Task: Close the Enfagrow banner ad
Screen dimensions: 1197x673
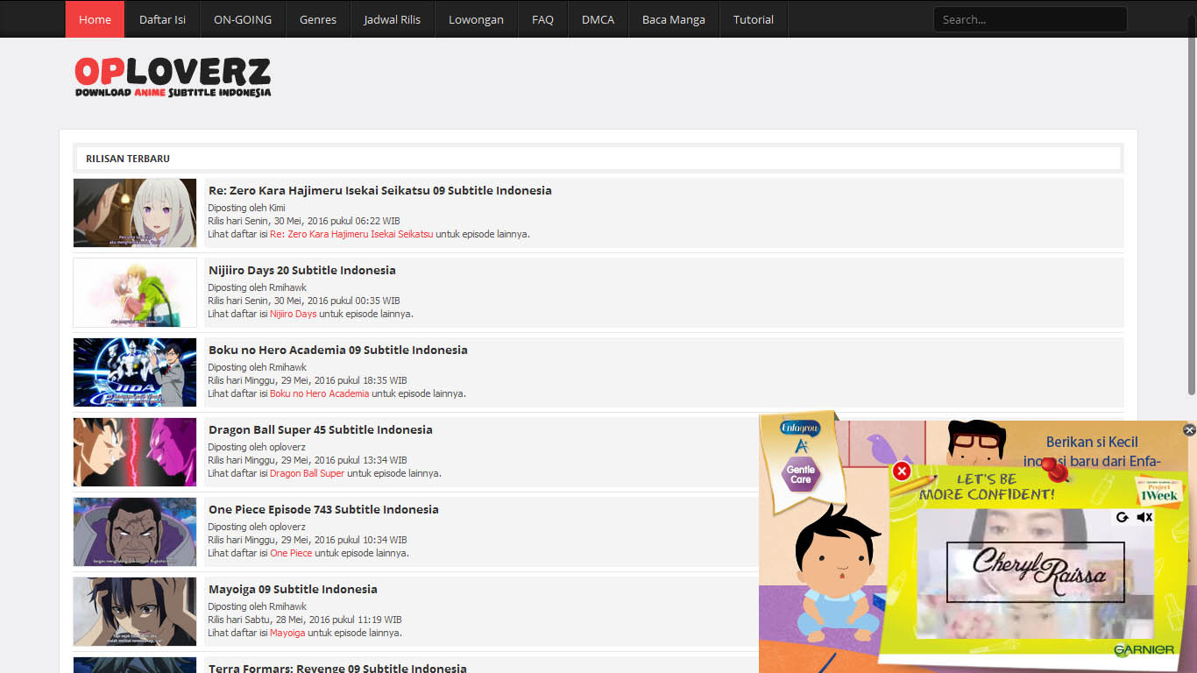Action: [1189, 429]
